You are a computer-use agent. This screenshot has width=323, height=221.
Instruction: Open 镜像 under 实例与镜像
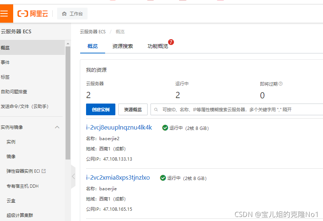tap(11, 156)
